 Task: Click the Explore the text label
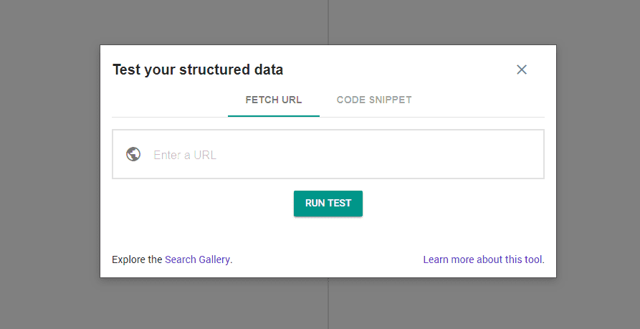[137, 259]
